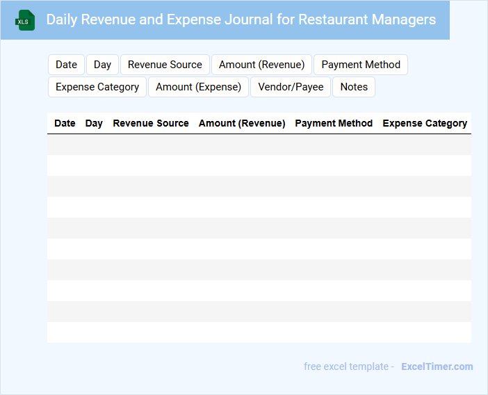This screenshot has height=395, width=488.
Task: Click the Notes tag
Action: [354, 87]
